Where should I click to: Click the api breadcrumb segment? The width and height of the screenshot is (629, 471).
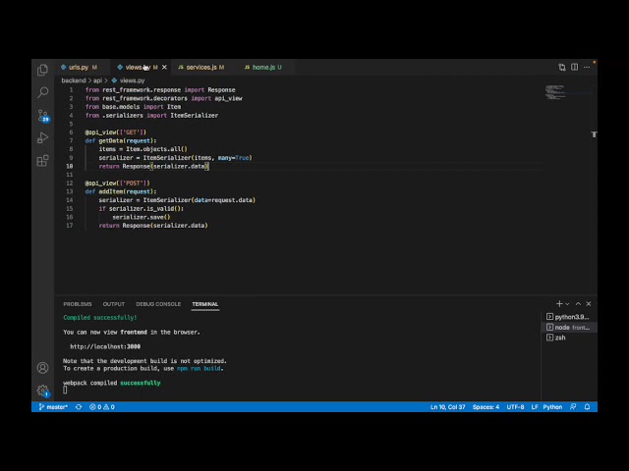97,80
